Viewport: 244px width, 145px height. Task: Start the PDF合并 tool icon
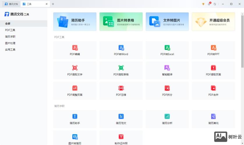pyautogui.click(x=213, y=88)
